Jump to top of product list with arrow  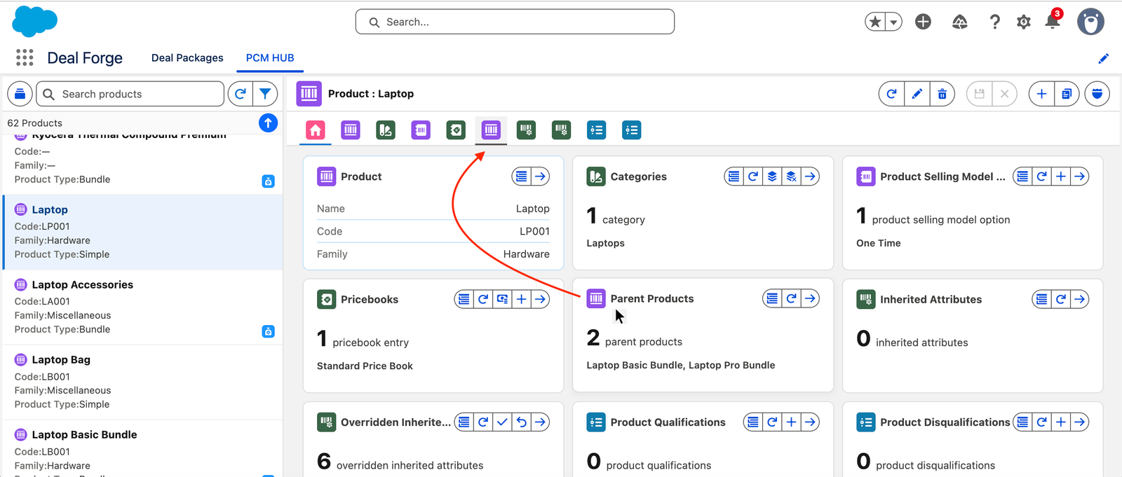268,123
